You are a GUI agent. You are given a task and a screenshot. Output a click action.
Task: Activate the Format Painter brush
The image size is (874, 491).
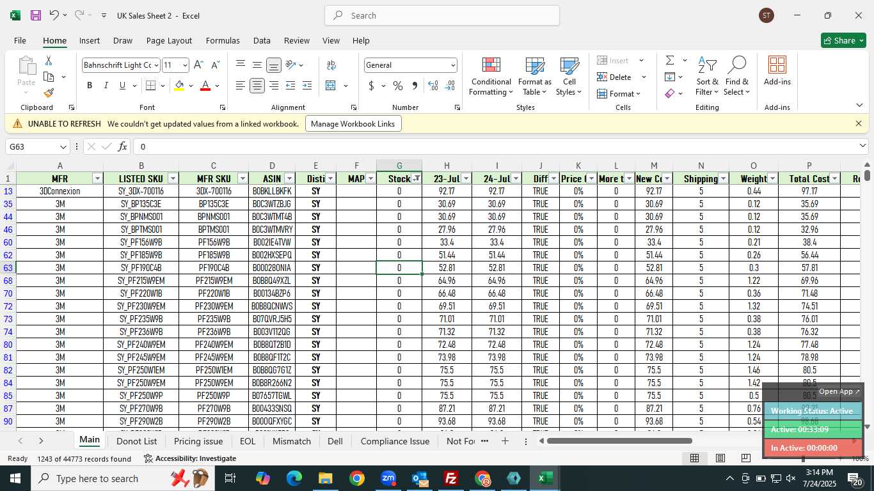click(x=49, y=93)
